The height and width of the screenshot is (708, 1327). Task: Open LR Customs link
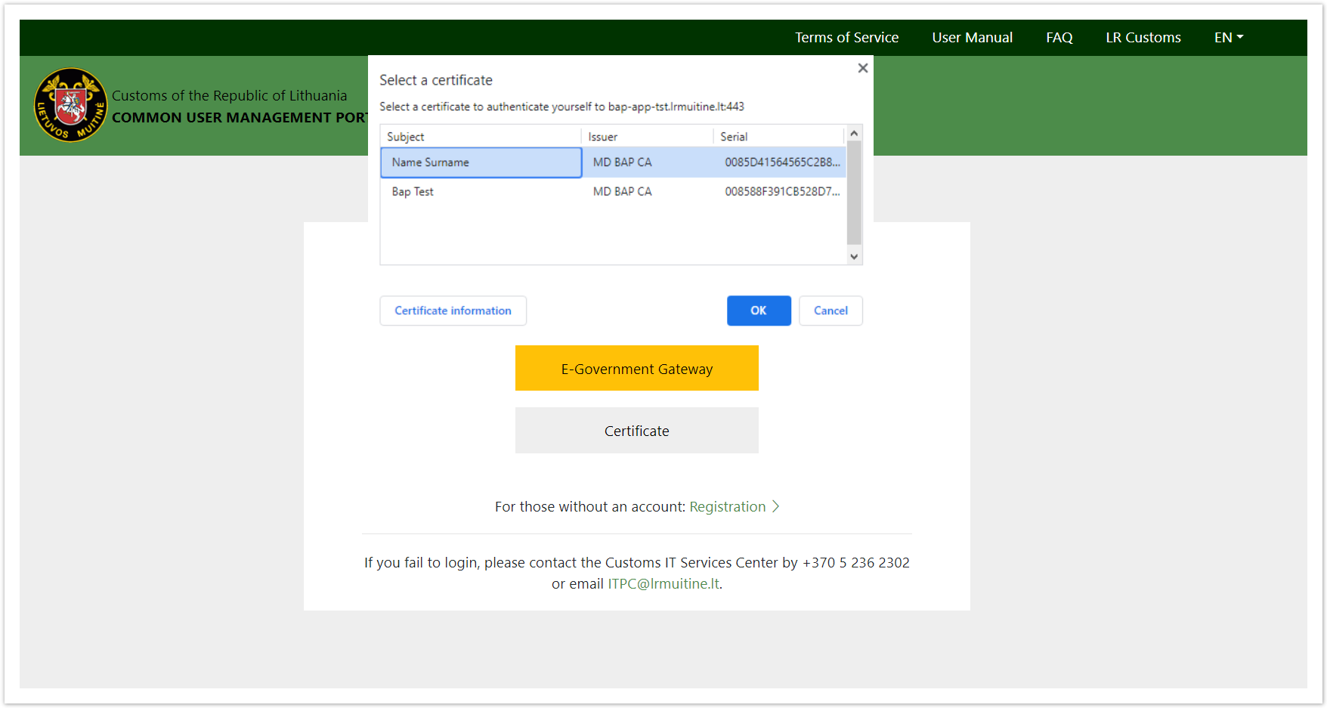(x=1143, y=37)
